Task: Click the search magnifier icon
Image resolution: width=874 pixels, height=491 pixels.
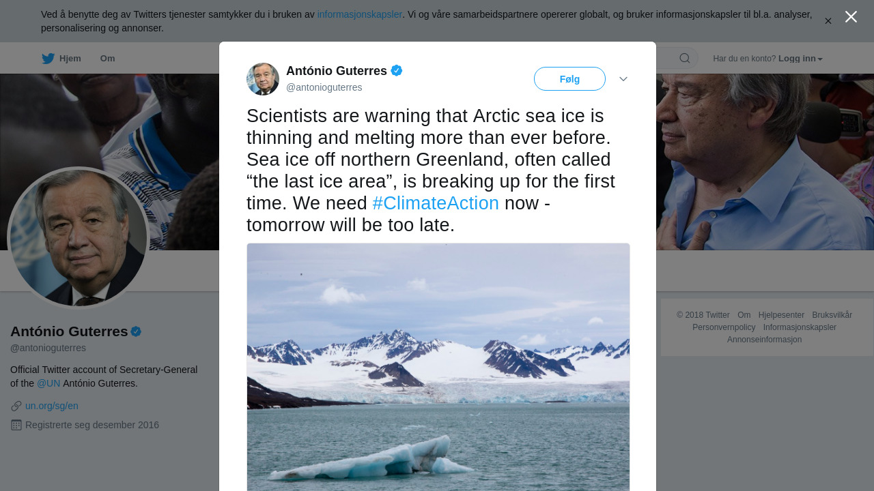Action: click(x=684, y=59)
